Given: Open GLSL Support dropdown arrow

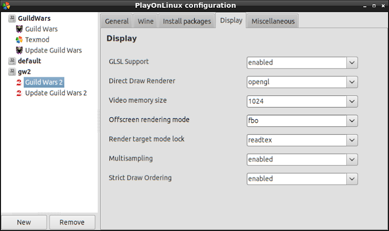Looking at the screenshot, I should (x=352, y=63).
